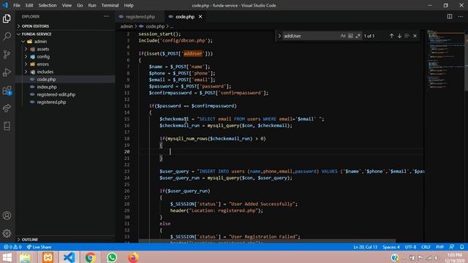Close the find widget
The width and height of the screenshot is (468, 263).
415,36
